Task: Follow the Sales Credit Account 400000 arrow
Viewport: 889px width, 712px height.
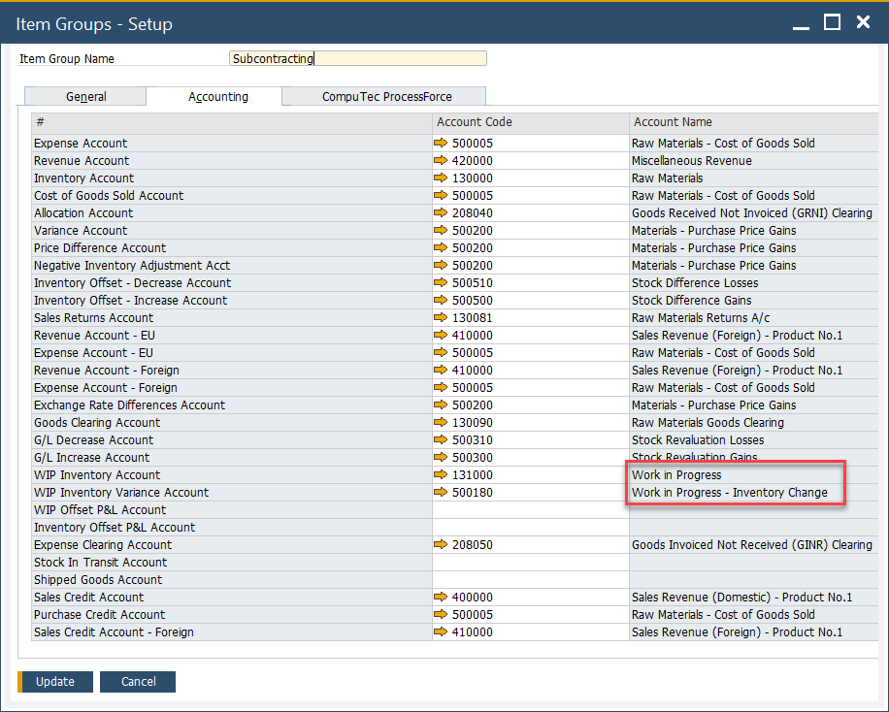Action: (x=442, y=598)
